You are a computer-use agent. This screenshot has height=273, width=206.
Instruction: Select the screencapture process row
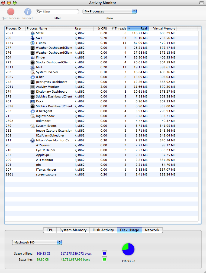(101, 175)
